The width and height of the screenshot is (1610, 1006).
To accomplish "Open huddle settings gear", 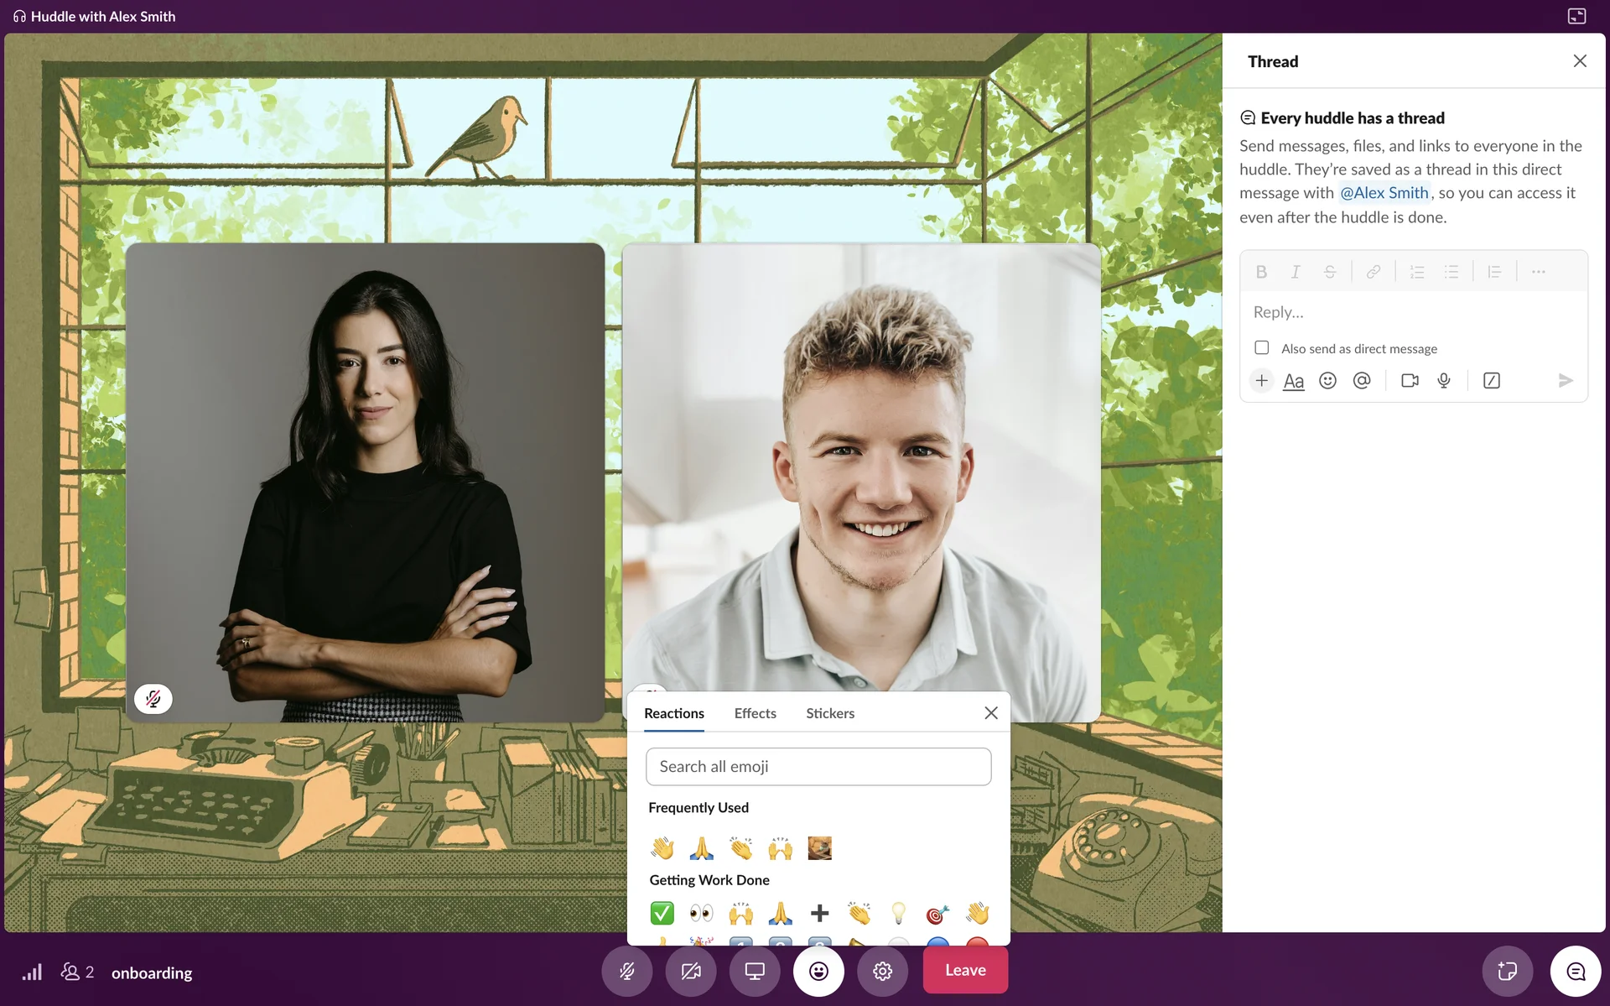I will (x=882, y=971).
